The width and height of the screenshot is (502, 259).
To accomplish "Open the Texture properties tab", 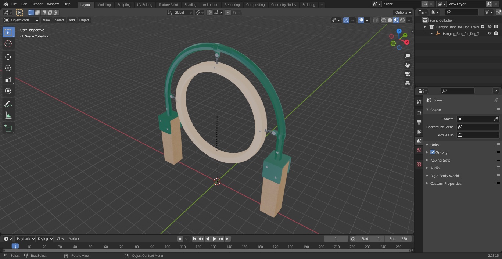I will 419,164.
